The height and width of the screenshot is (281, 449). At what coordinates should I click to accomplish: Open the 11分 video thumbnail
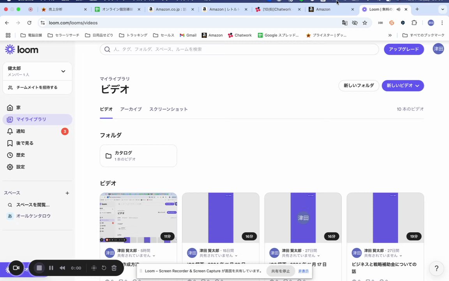pyautogui.click(x=138, y=218)
